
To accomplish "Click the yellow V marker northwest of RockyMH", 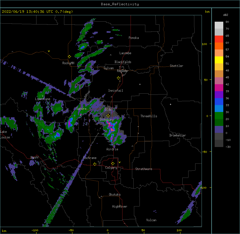I will pos(49,51).
